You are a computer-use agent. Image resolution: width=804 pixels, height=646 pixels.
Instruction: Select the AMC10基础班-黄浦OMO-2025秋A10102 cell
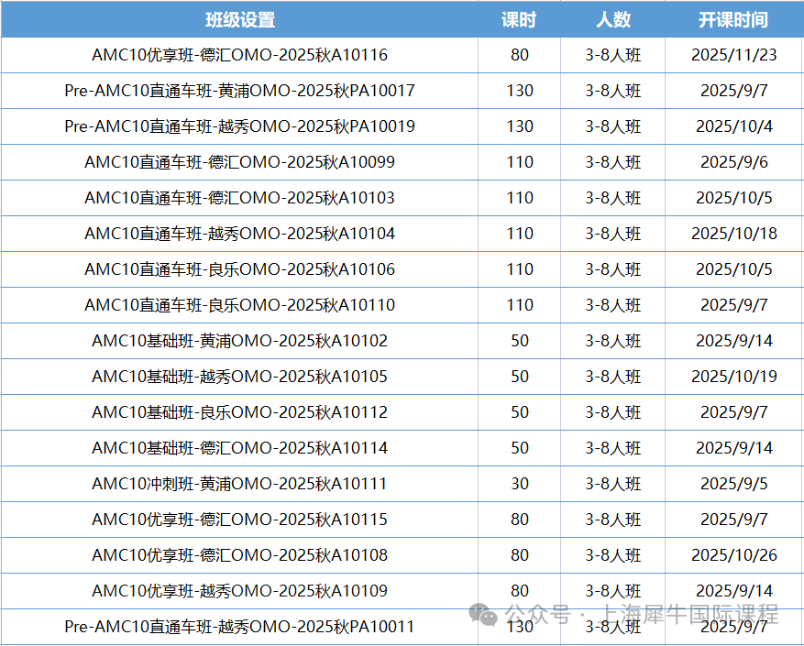[239, 341]
